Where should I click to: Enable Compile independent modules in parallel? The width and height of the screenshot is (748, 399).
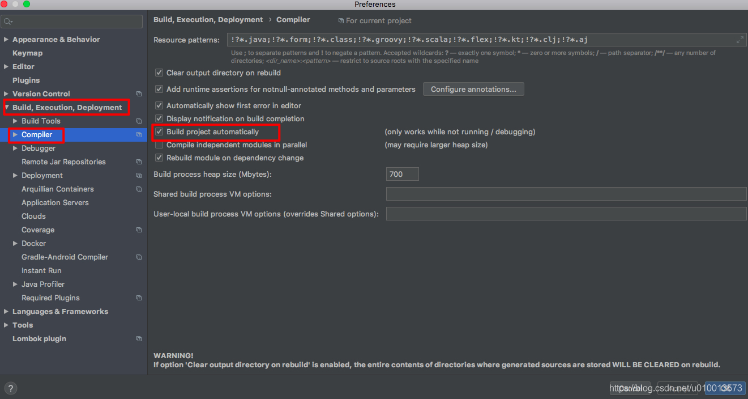pos(159,145)
